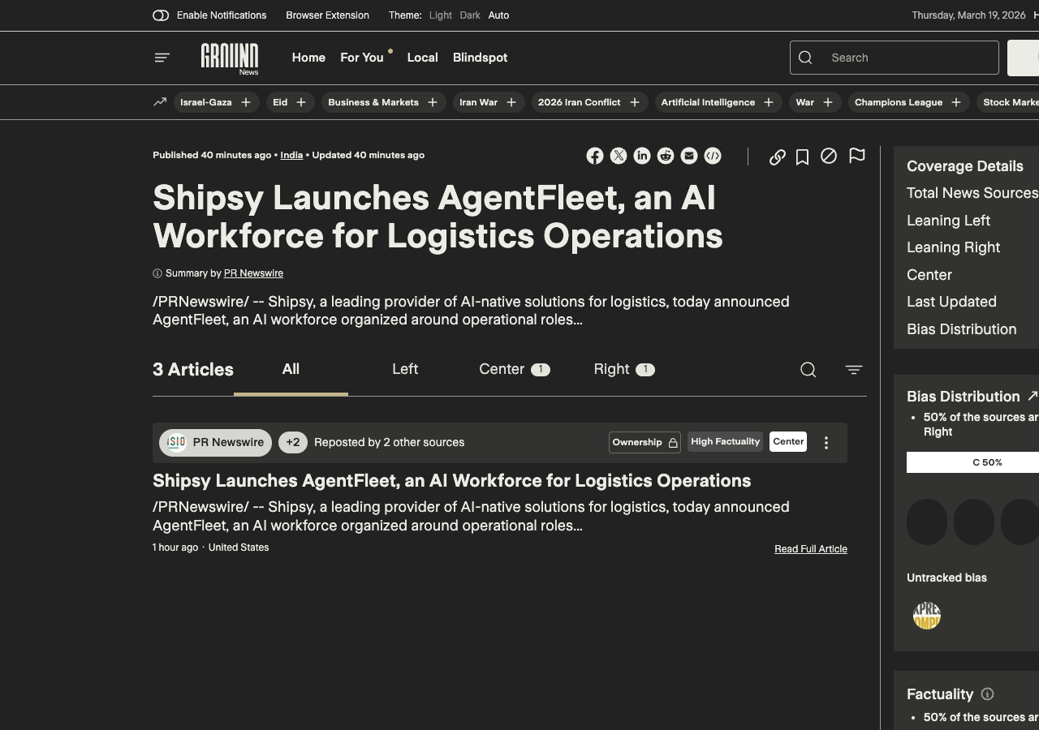This screenshot has height=730, width=1039.
Task: Follow Artificial Intelligence topic plus
Action: tap(769, 102)
